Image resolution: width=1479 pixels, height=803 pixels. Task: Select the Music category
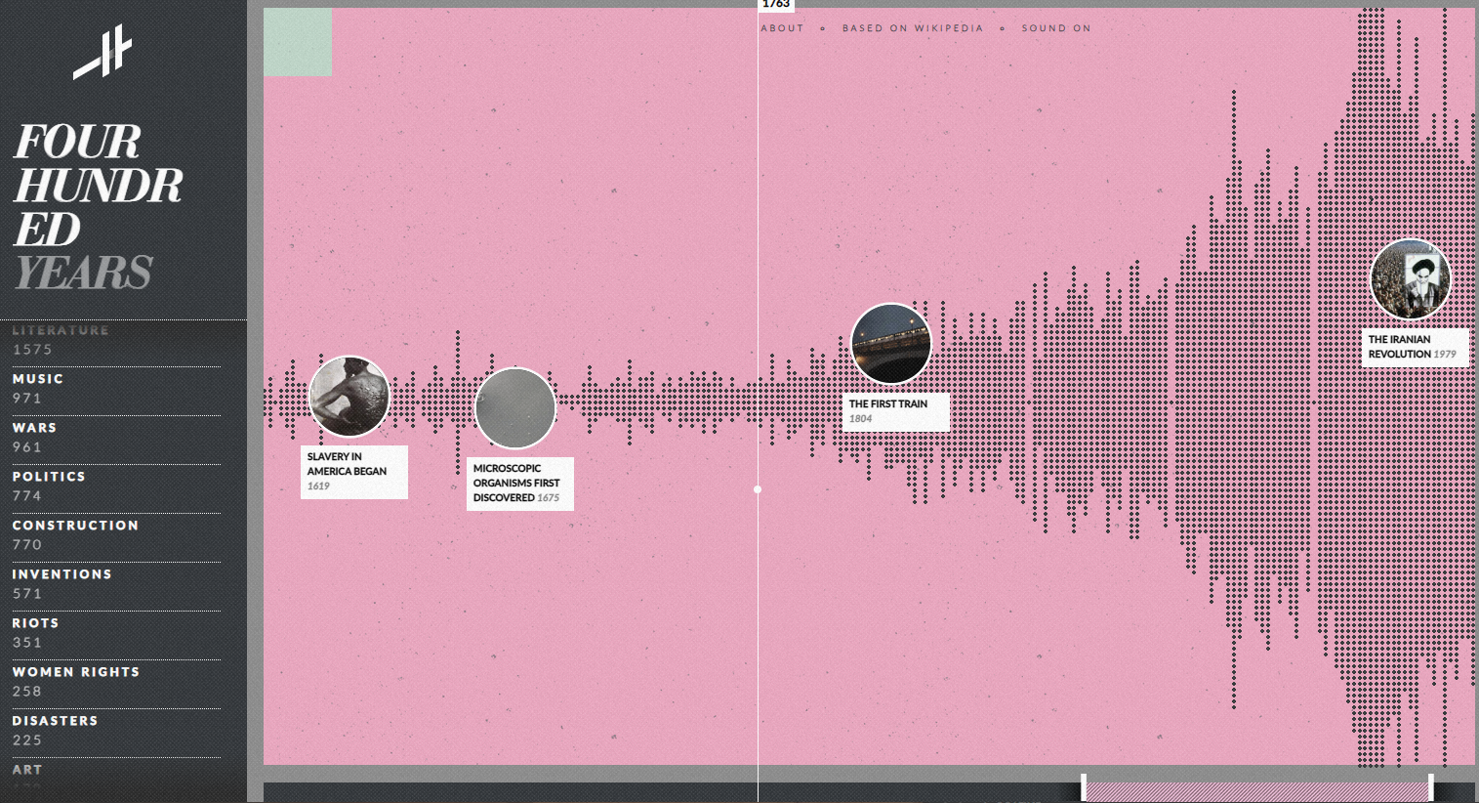pyautogui.click(x=116, y=388)
